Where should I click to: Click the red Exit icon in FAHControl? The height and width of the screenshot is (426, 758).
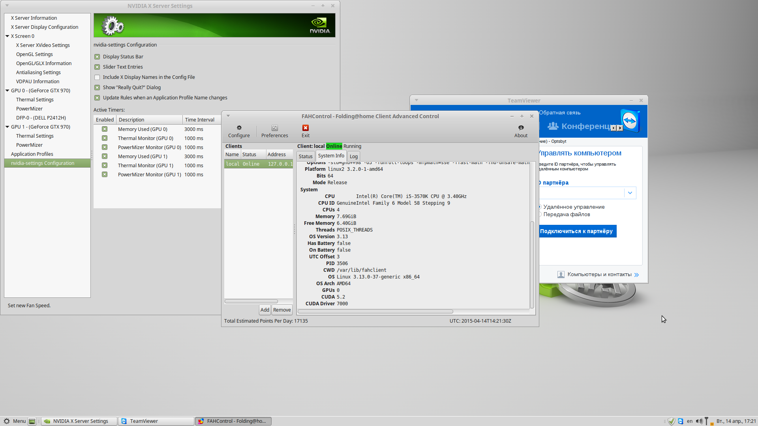point(305,128)
